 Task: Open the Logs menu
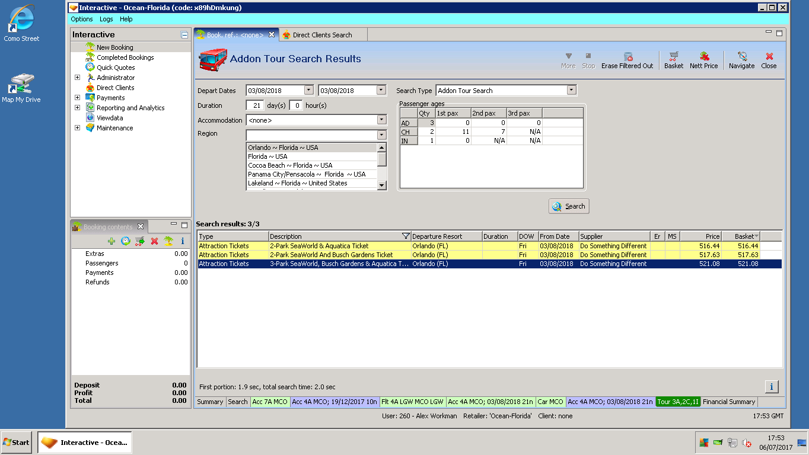[106, 19]
